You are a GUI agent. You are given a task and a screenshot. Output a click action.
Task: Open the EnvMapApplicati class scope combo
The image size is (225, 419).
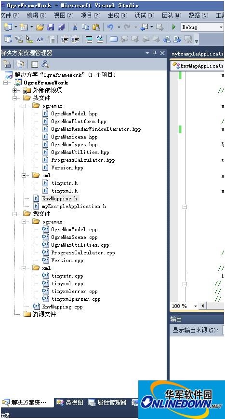(x=198, y=66)
